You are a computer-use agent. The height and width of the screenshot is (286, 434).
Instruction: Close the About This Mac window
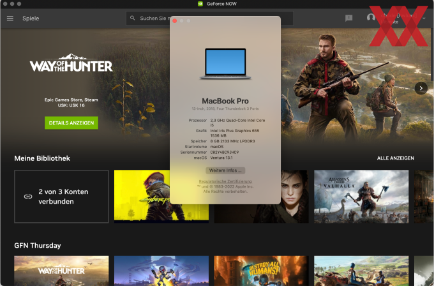[175, 21]
